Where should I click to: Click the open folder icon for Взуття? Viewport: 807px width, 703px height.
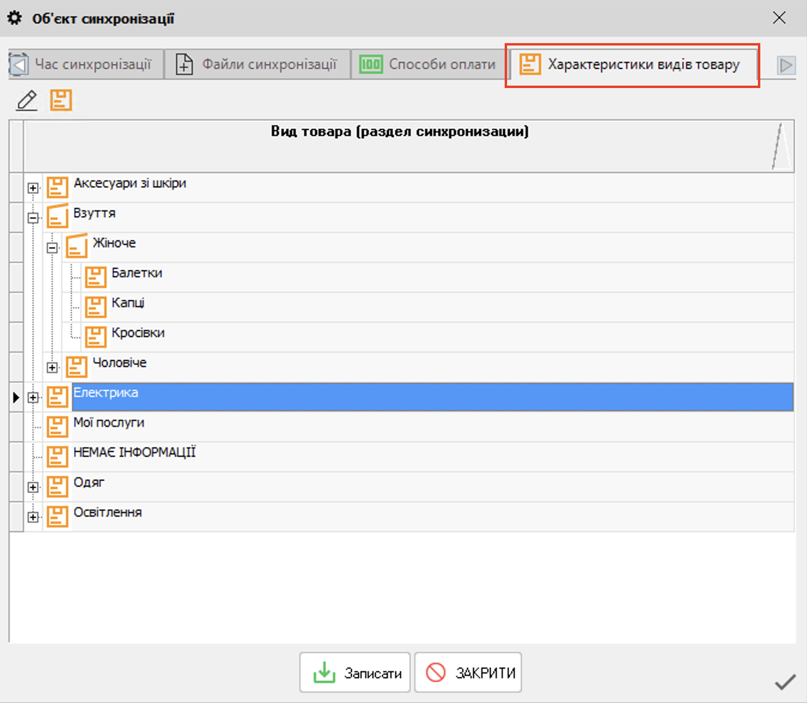[x=57, y=217]
